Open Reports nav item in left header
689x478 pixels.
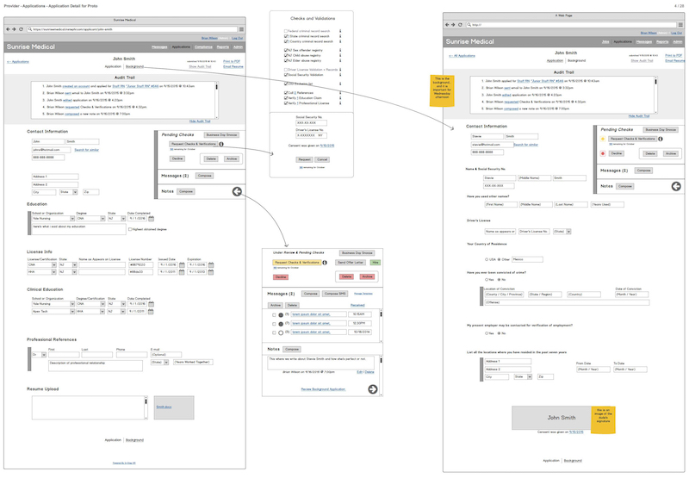click(x=223, y=47)
